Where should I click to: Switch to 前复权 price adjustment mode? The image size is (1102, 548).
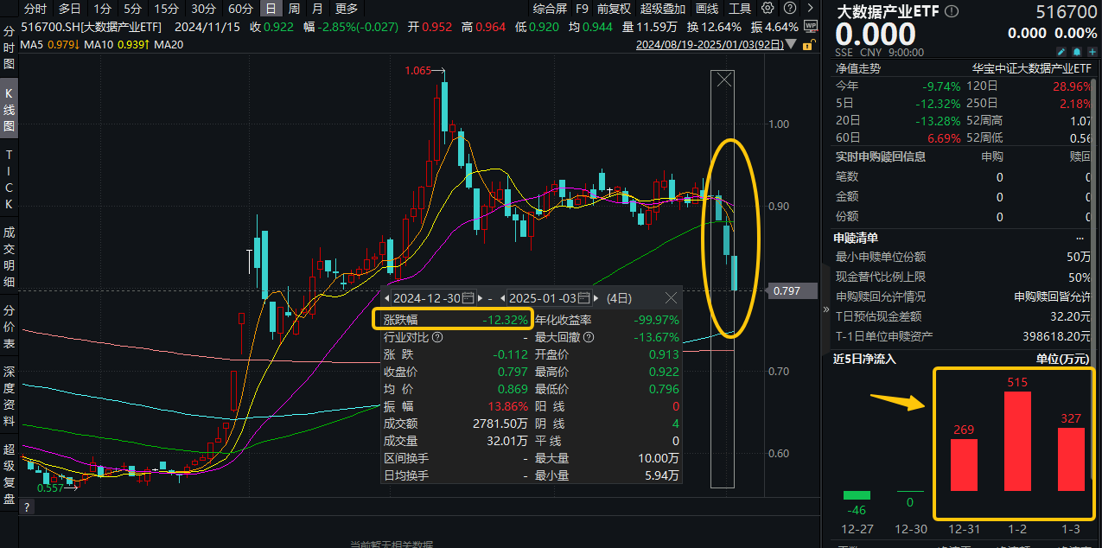pos(614,9)
